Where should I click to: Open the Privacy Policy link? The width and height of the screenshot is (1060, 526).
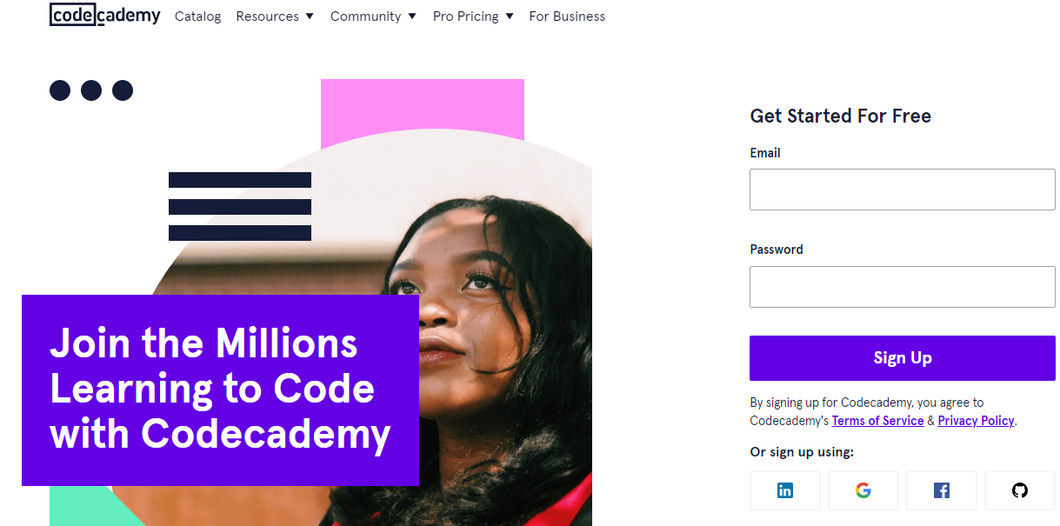pos(976,421)
